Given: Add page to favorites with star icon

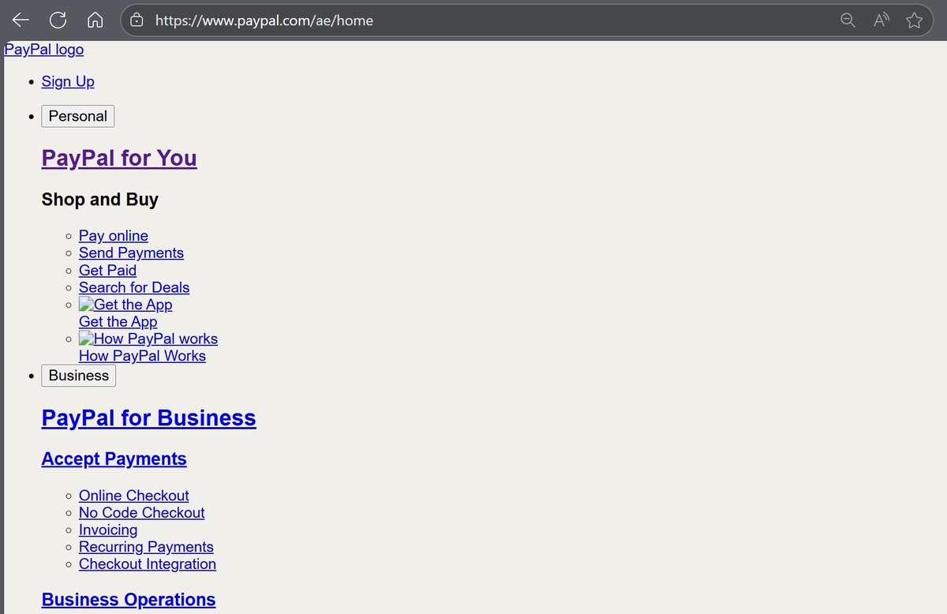Looking at the screenshot, I should 915,21.
